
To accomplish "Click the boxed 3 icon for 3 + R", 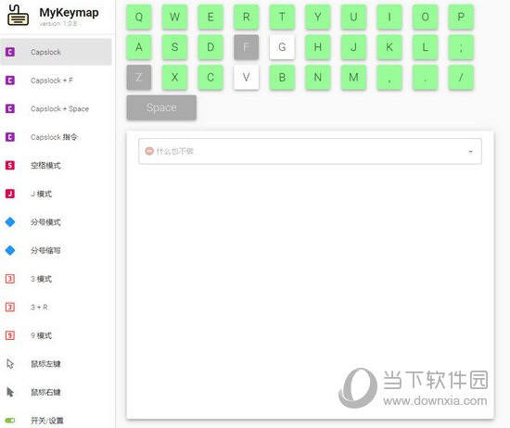I will click(10, 307).
